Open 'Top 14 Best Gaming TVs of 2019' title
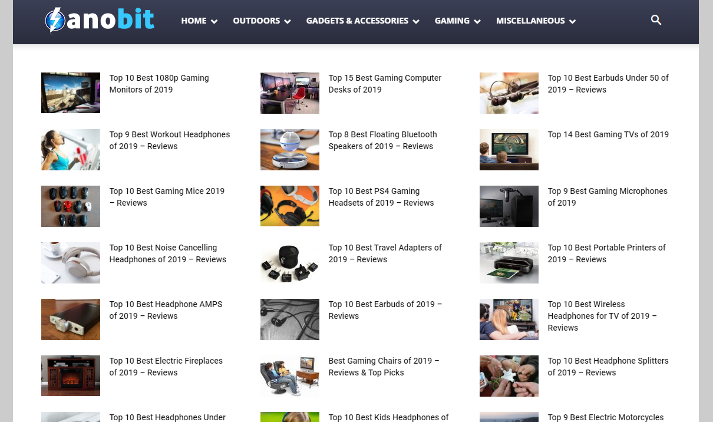This screenshot has height=422, width=713. [608, 134]
